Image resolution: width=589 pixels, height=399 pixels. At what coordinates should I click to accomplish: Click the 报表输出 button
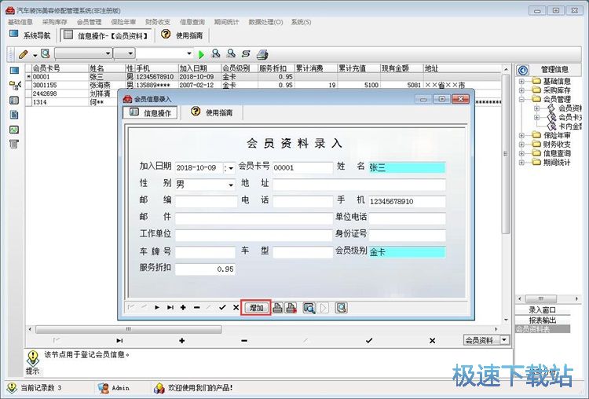pyautogui.click(x=543, y=320)
